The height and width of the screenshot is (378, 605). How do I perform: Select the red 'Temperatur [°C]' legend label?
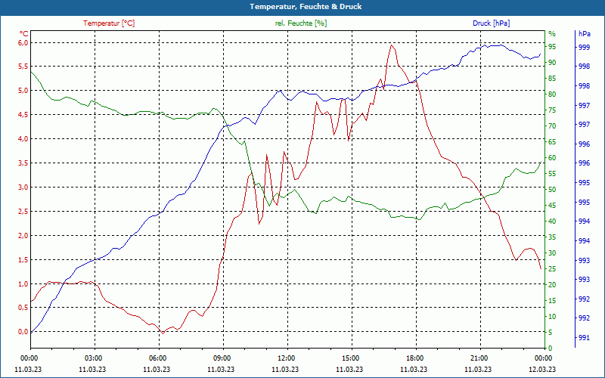pyautogui.click(x=109, y=23)
